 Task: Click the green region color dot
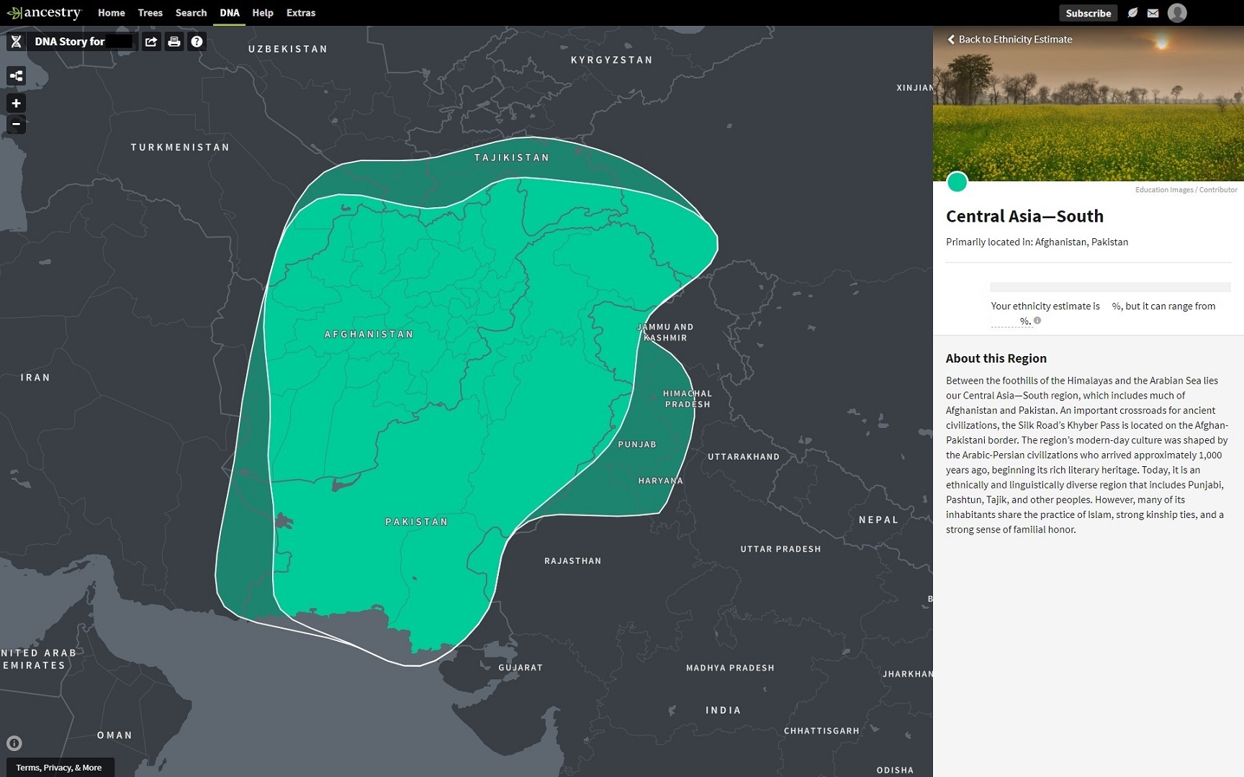coord(957,182)
